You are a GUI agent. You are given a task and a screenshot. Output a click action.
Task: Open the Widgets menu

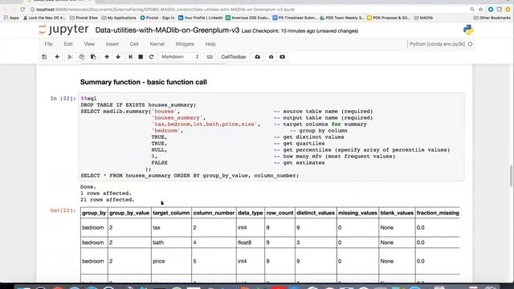pos(185,44)
